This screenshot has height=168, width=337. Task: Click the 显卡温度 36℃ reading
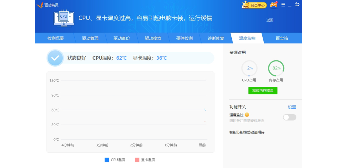coord(150,58)
